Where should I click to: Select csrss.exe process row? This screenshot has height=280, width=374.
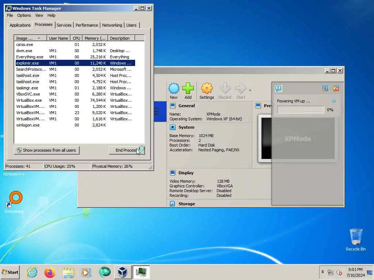[x=75, y=44]
